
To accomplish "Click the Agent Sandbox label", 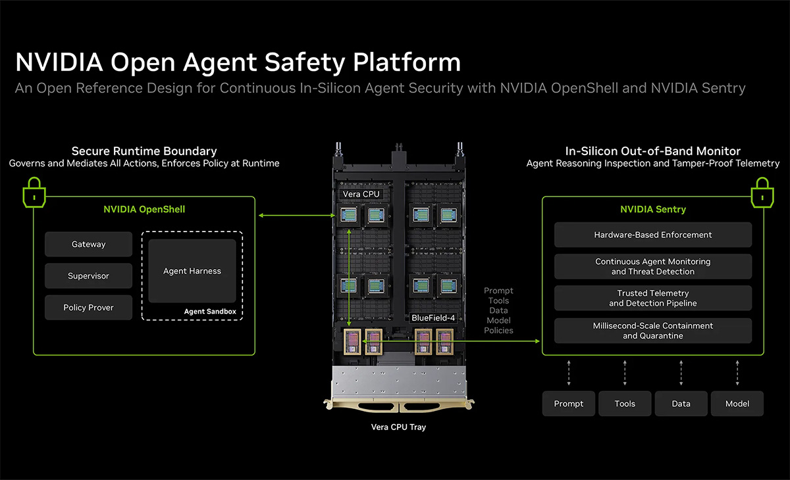I will (209, 312).
